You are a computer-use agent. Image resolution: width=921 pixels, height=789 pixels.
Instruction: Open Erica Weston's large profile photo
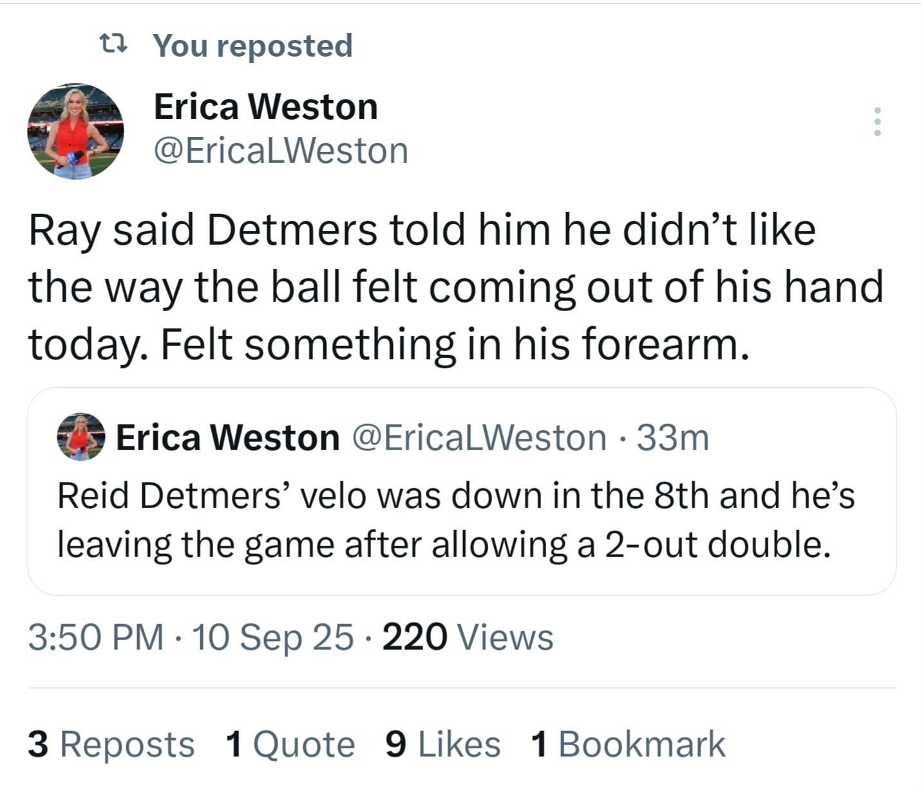(x=75, y=131)
